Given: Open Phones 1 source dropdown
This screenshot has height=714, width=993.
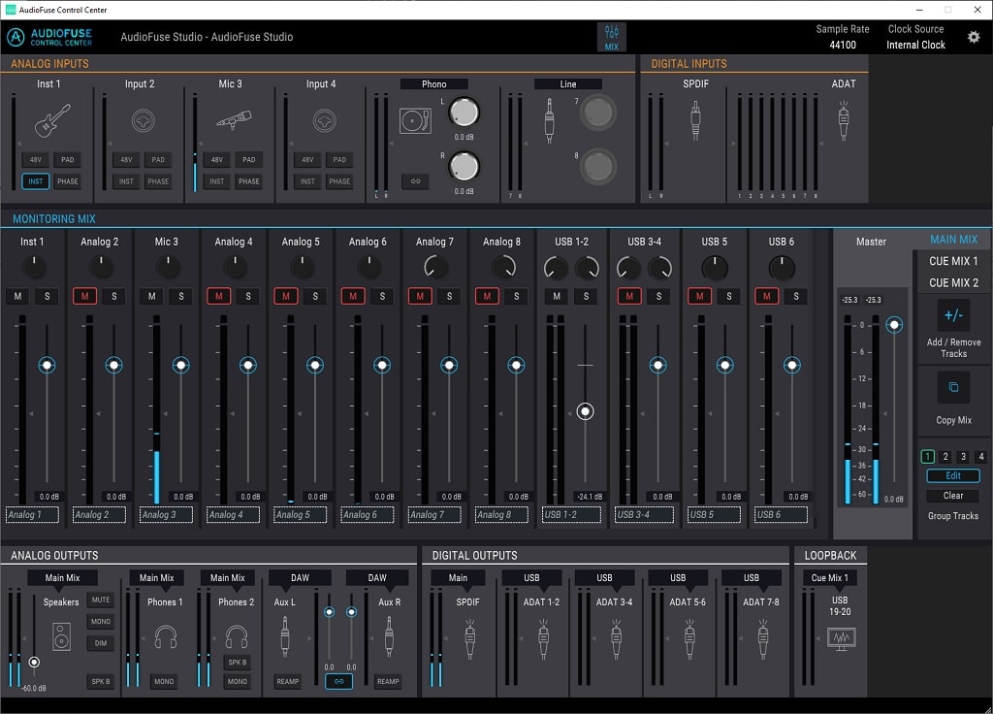Looking at the screenshot, I should point(156,578).
